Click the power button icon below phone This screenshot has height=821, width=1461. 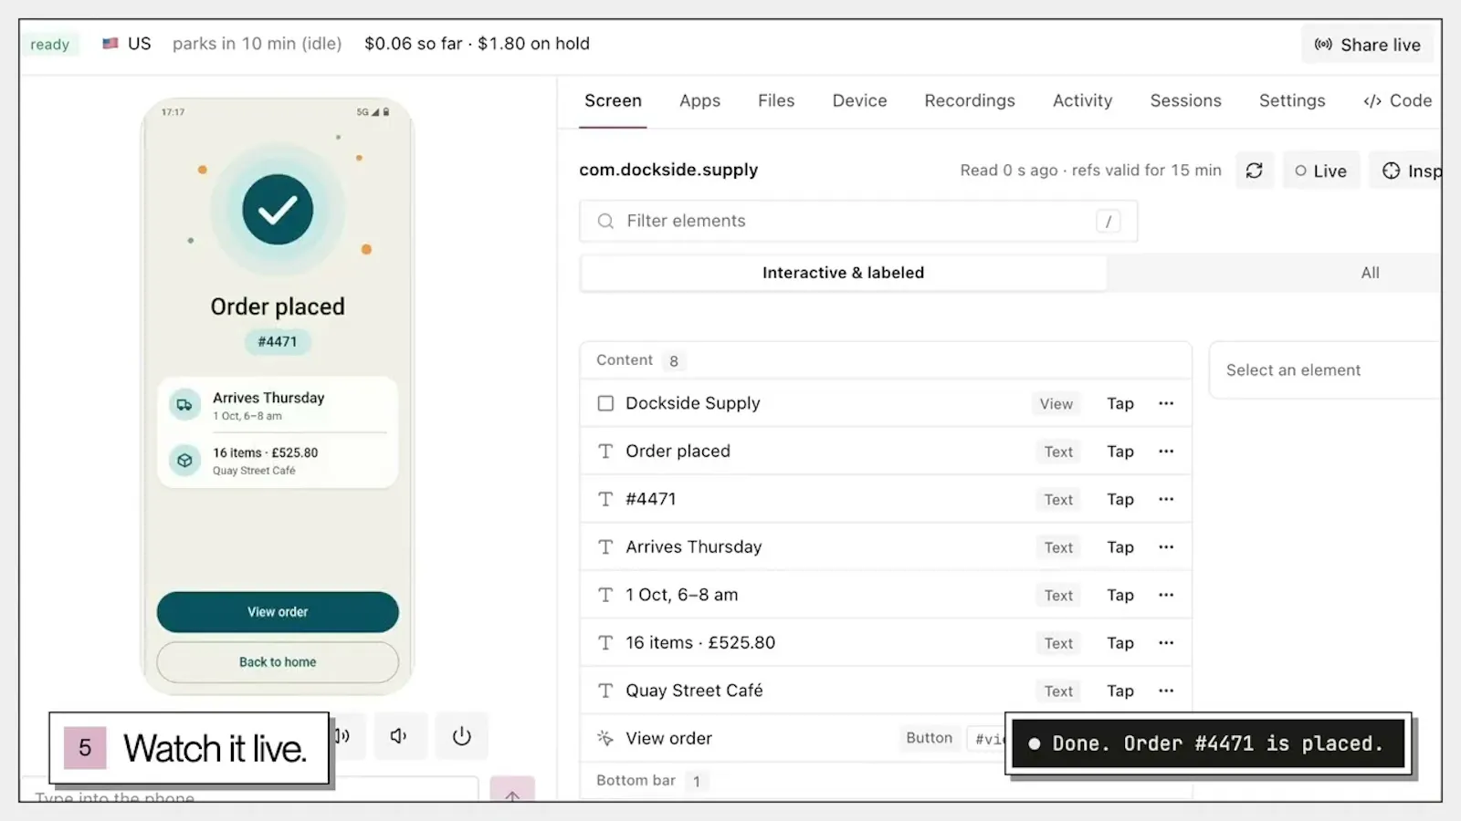click(x=462, y=736)
